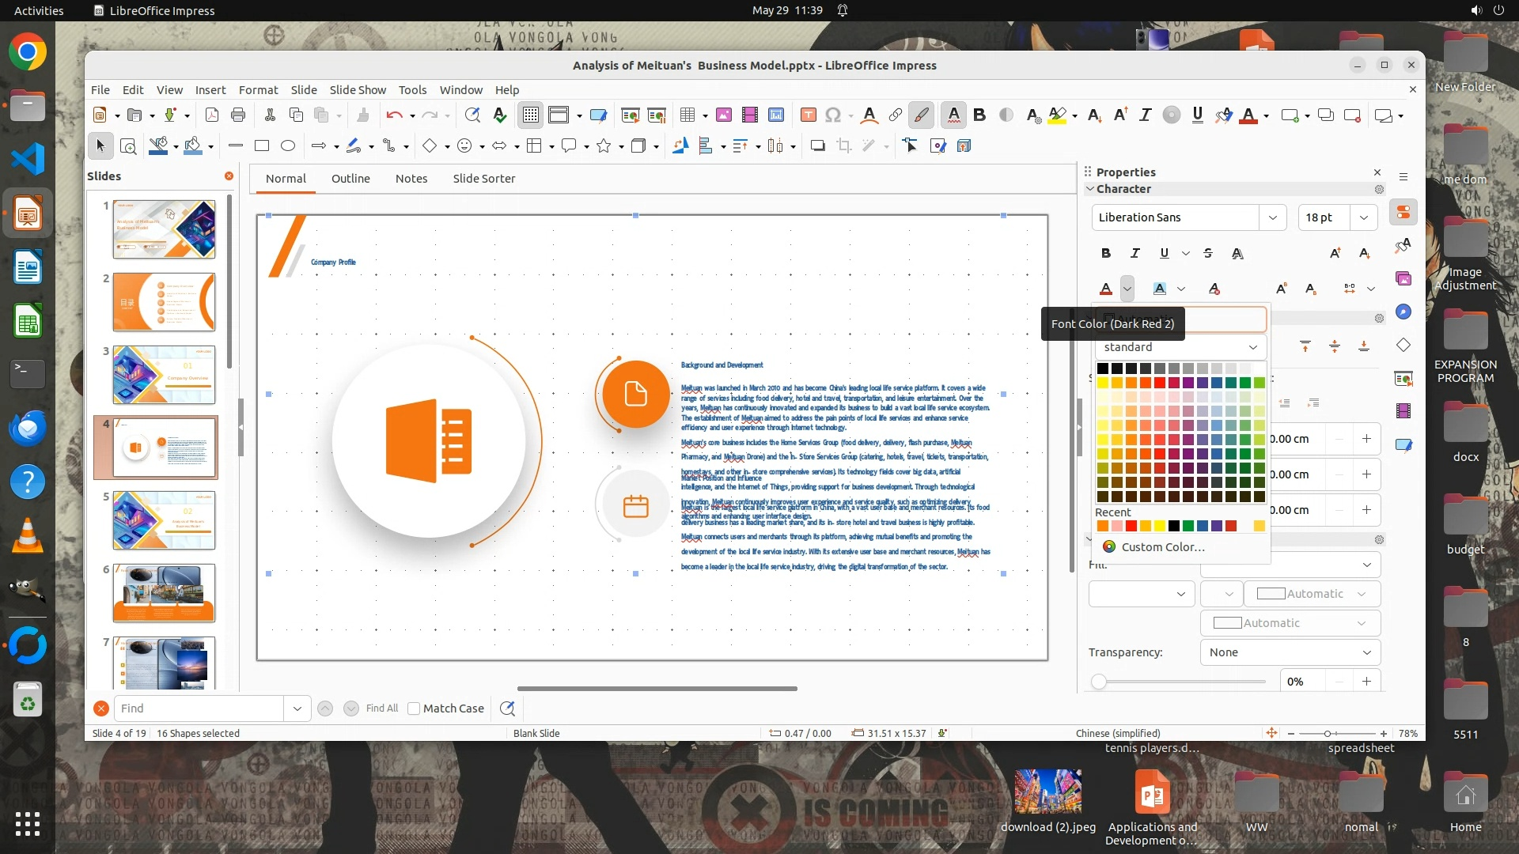
Task: Click the Insert Text Box icon
Action: pos(808,115)
